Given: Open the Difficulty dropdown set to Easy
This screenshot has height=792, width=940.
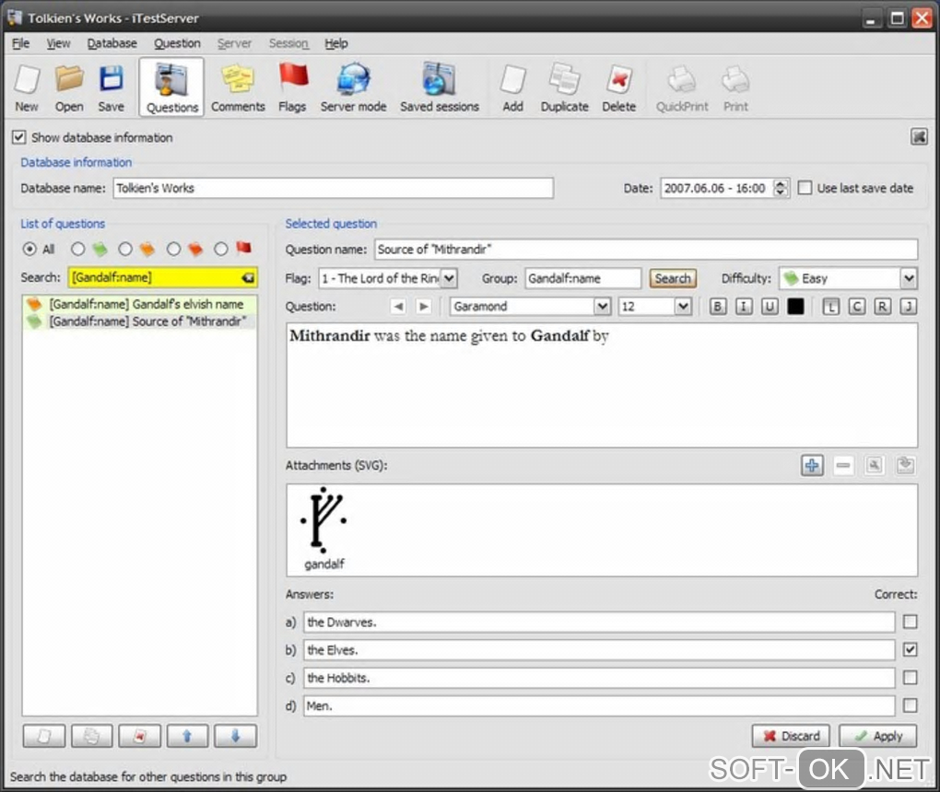Looking at the screenshot, I should tap(848, 278).
